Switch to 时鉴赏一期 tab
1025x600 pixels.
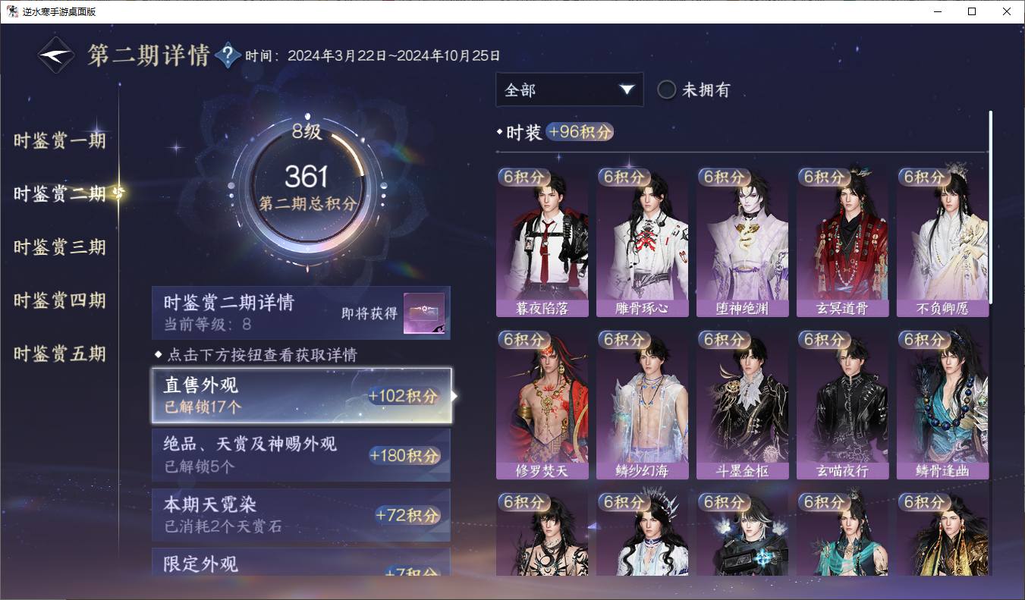click(59, 140)
